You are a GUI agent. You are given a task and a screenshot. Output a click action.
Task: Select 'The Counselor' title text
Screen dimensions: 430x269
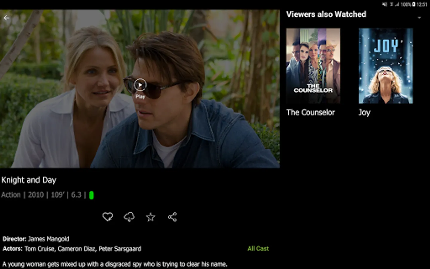[311, 112]
